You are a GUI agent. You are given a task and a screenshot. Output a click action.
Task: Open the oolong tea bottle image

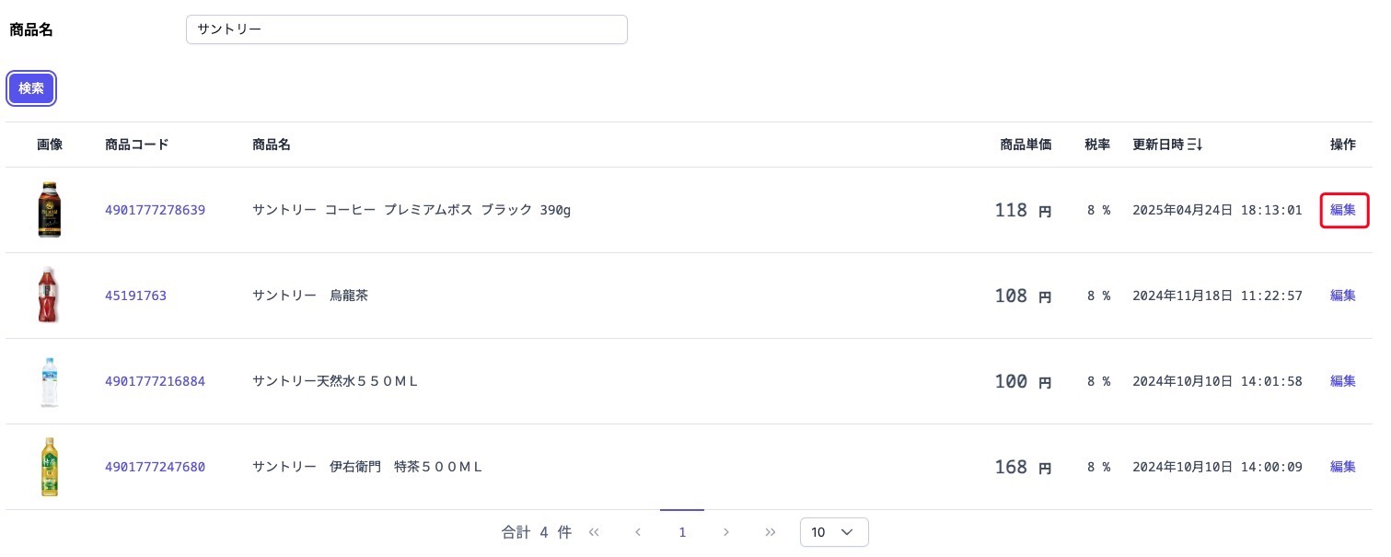coord(50,296)
